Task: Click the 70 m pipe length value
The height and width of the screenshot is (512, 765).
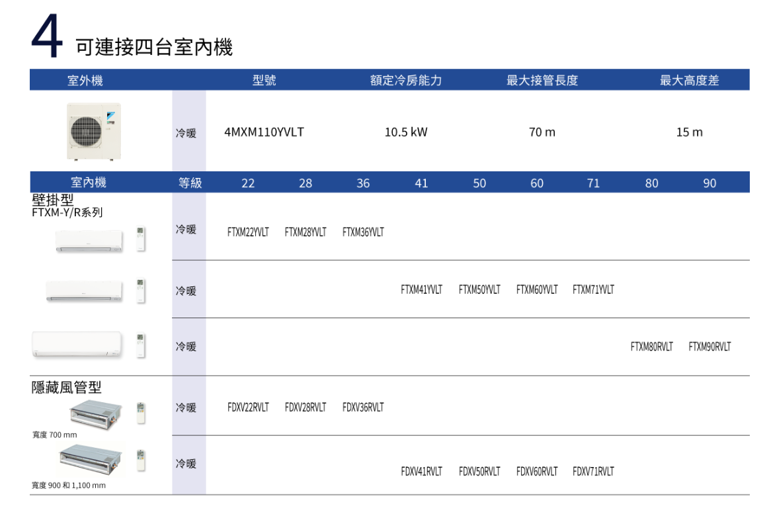Action: (x=542, y=132)
